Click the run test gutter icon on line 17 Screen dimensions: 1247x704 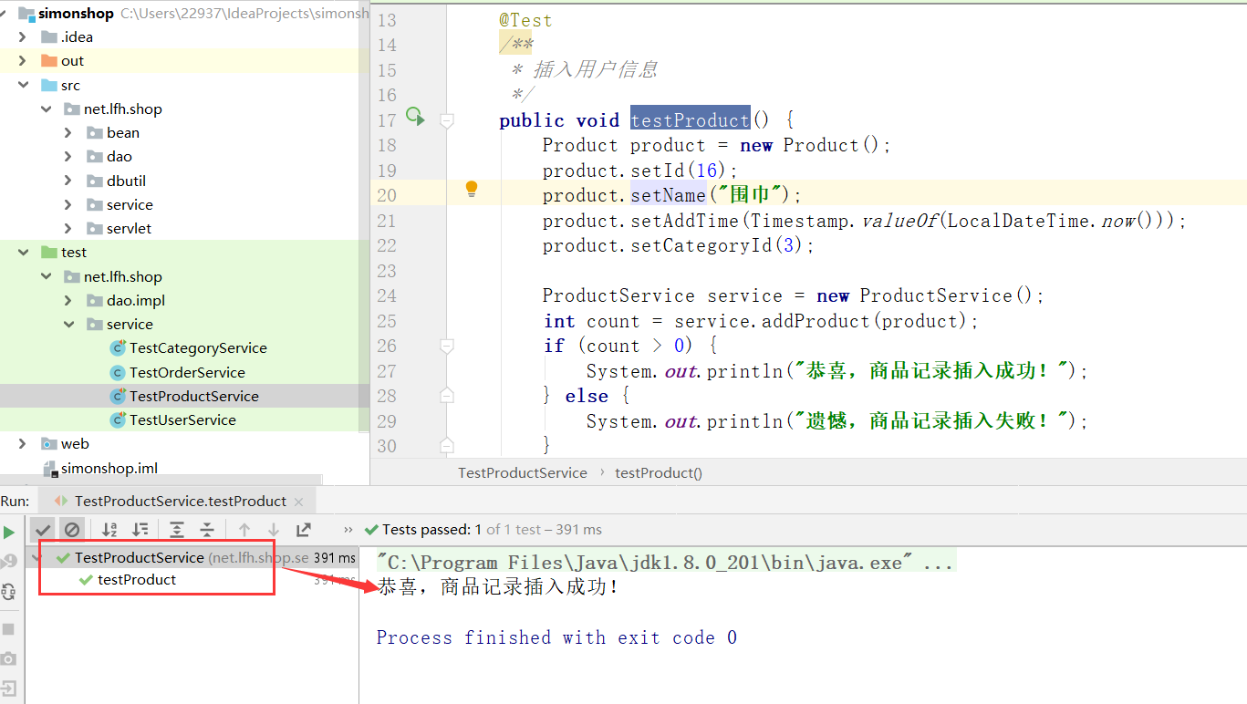pyautogui.click(x=415, y=116)
